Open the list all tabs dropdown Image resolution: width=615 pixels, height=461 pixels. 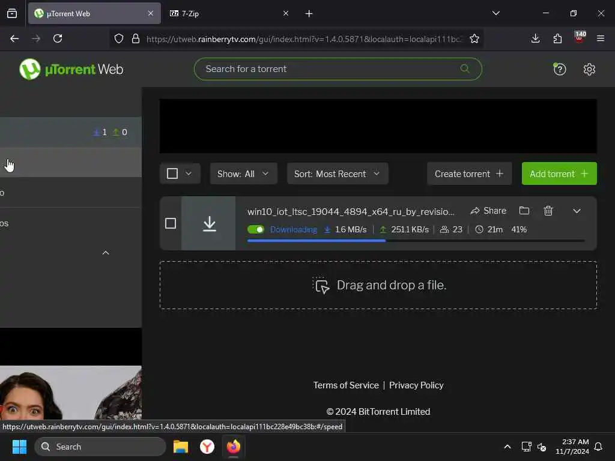pos(495,13)
